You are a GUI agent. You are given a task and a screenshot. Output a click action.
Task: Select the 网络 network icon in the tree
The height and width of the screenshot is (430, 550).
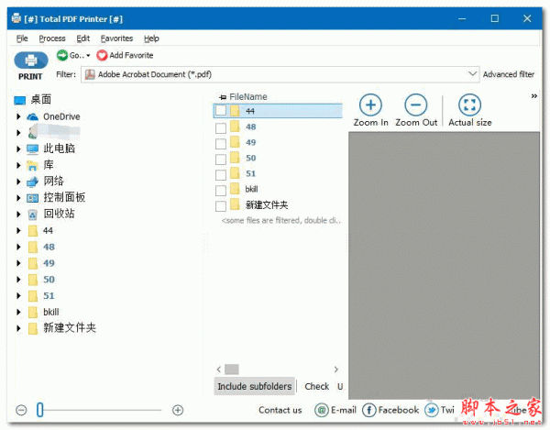coord(33,182)
